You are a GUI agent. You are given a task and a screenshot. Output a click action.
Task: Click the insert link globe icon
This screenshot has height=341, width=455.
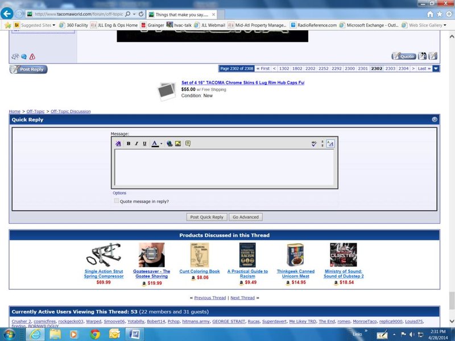click(x=169, y=144)
